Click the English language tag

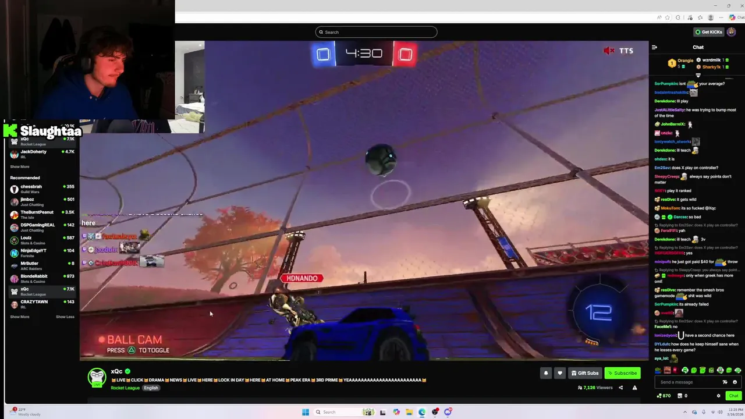click(x=151, y=388)
